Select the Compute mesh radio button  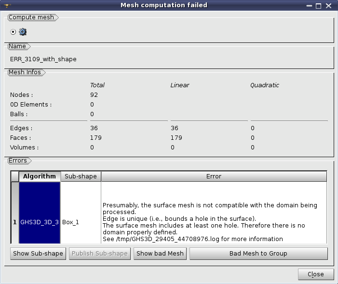(13, 32)
